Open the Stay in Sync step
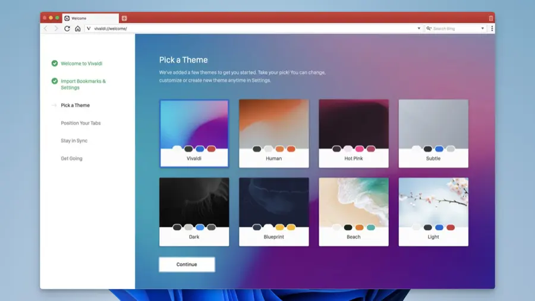 (x=74, y=140)
